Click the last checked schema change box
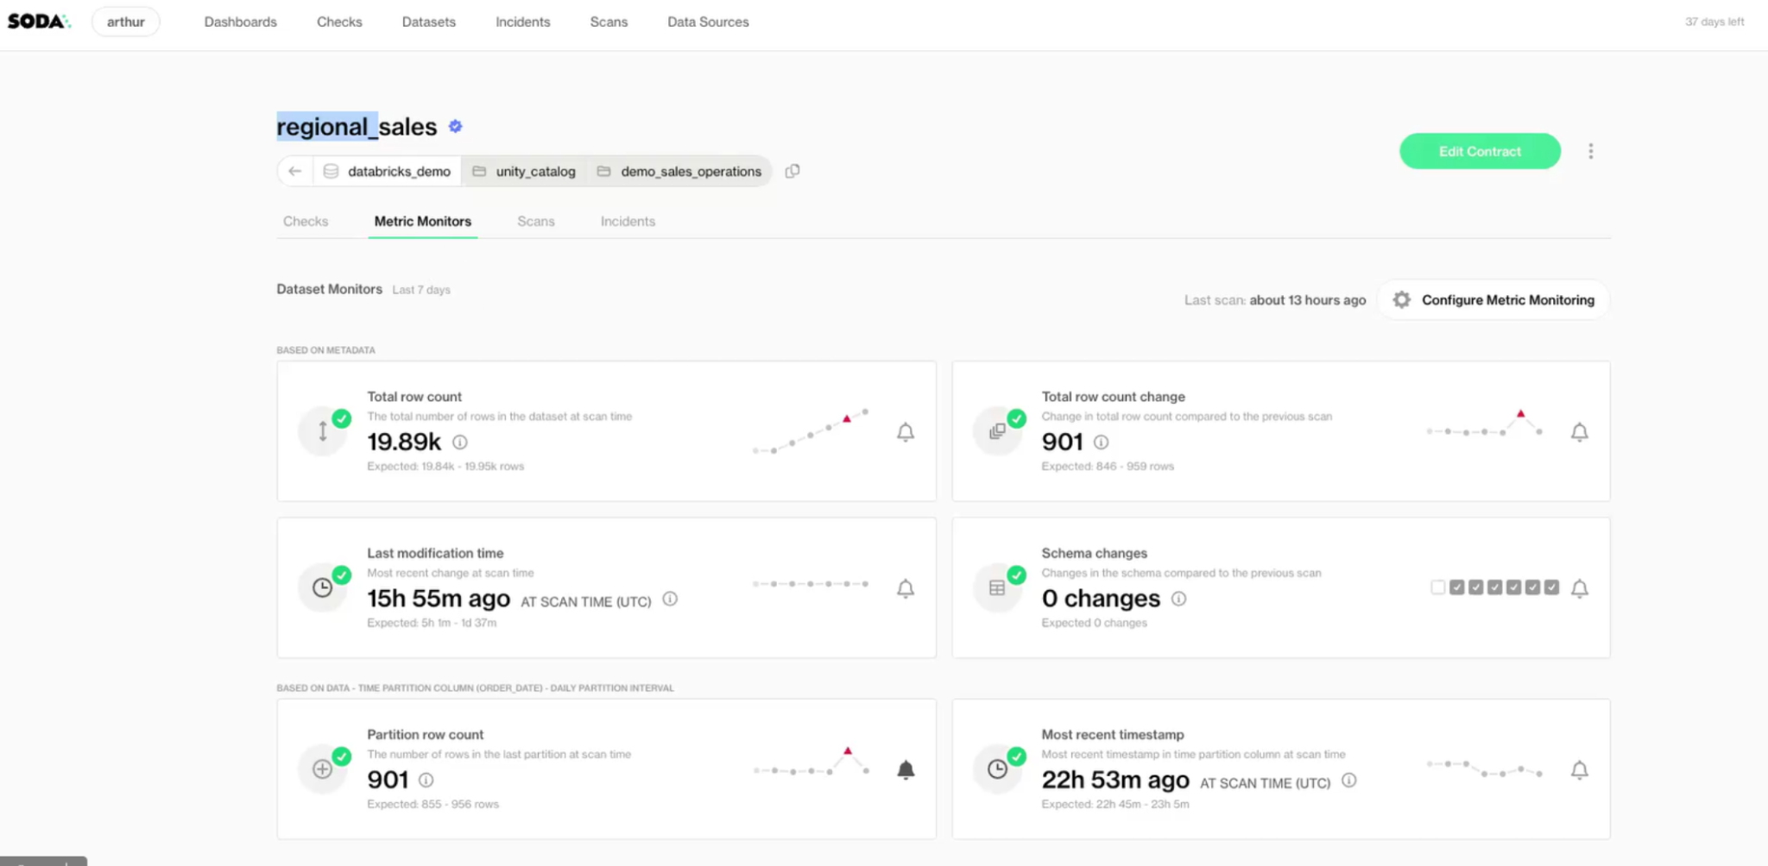This screenshot has height=866, width=1768. pyautogui.click(x=1551, y=587)
